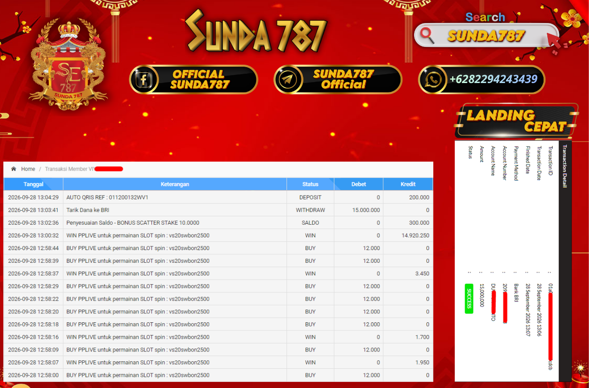Image resolution: width=589 pixels, height=388 pixels.
Task: Sort by the Kredit column header
Action: [x=408, y=184]
